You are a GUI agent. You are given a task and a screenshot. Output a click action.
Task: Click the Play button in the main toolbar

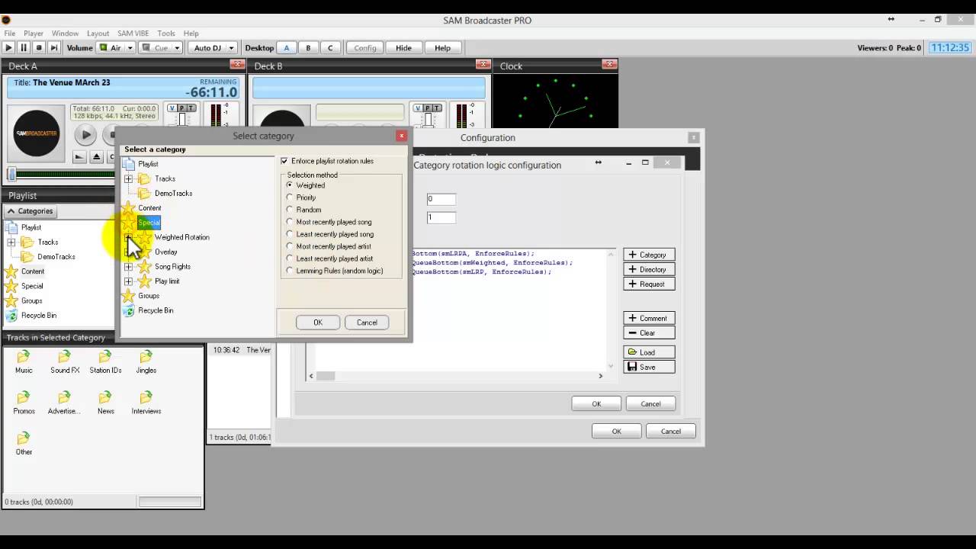[x=9, y=47]
